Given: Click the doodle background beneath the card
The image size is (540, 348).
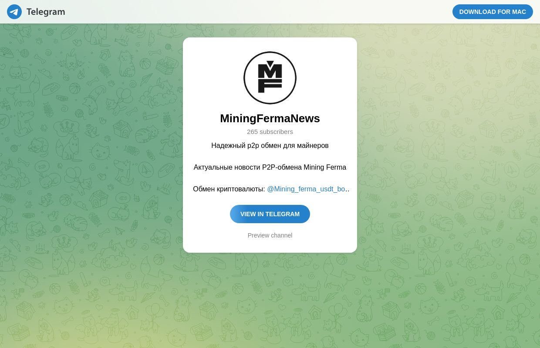Looking at the screenshot, I should click(x=270, y=300).
